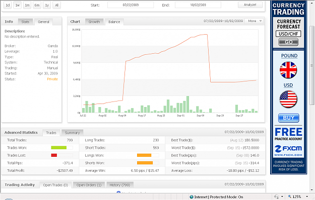Click the chart date range label
Image resolution: width=315 pixels, height=200 pixels.
[x=223, y=21]
